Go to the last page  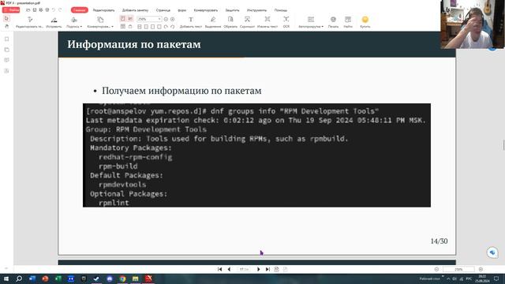click(x=267, y=269)
